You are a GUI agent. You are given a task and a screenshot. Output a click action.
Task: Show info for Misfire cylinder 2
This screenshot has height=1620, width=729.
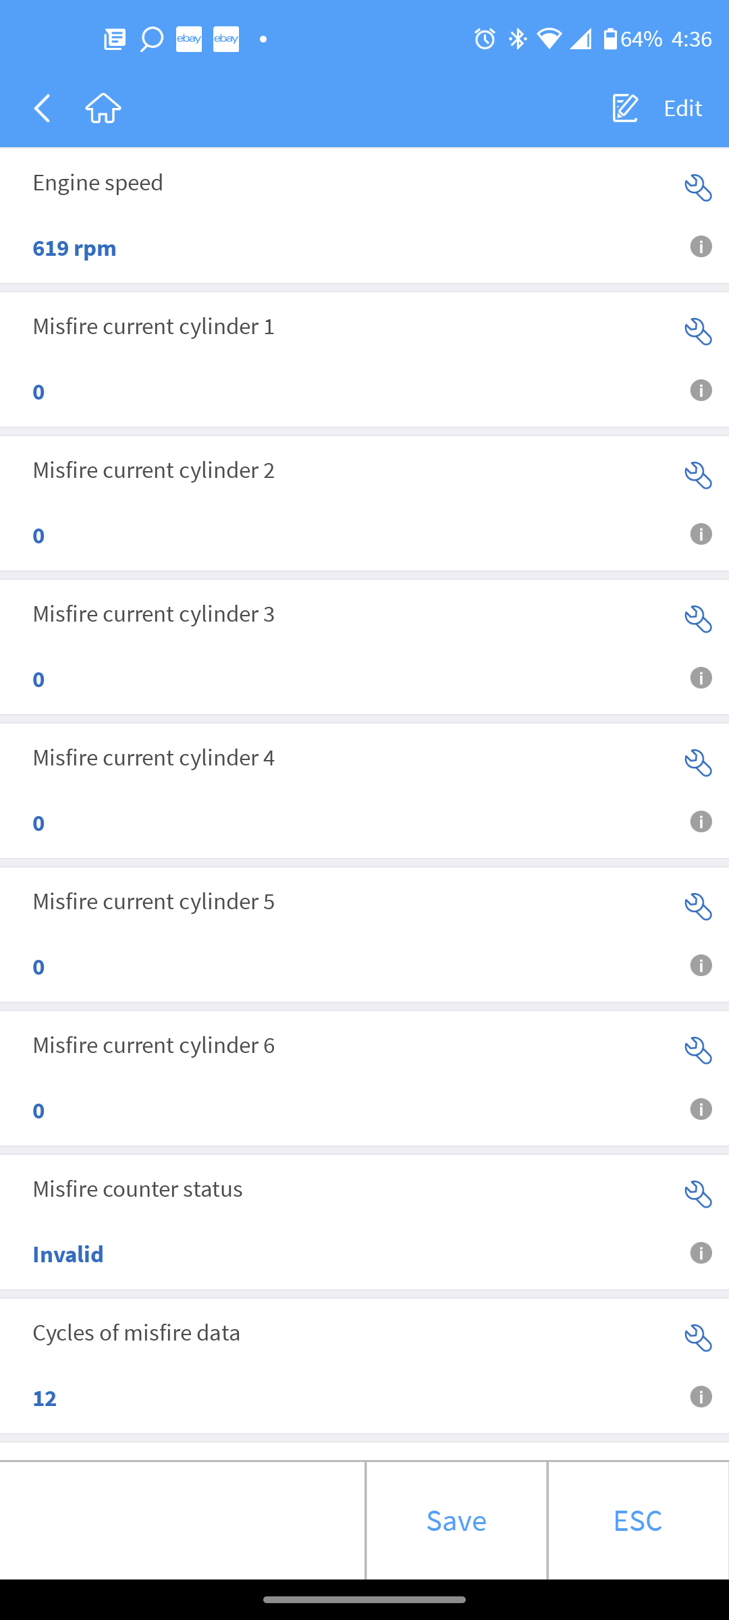click(x=701, y=535)
